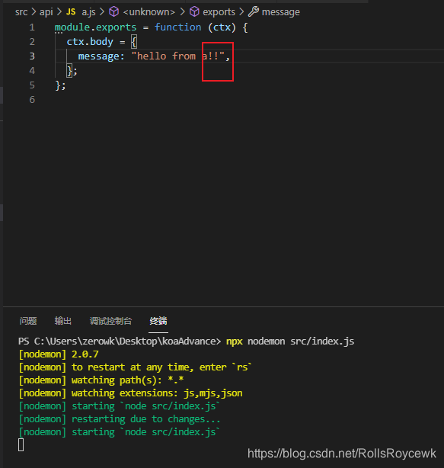Screen dimensions: 444x468
Task: Select the <unknown> breadcrumb symbol
Action: point(149,12)
